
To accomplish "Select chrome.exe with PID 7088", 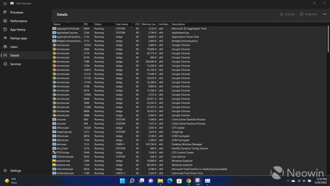I will pos(189,62).
